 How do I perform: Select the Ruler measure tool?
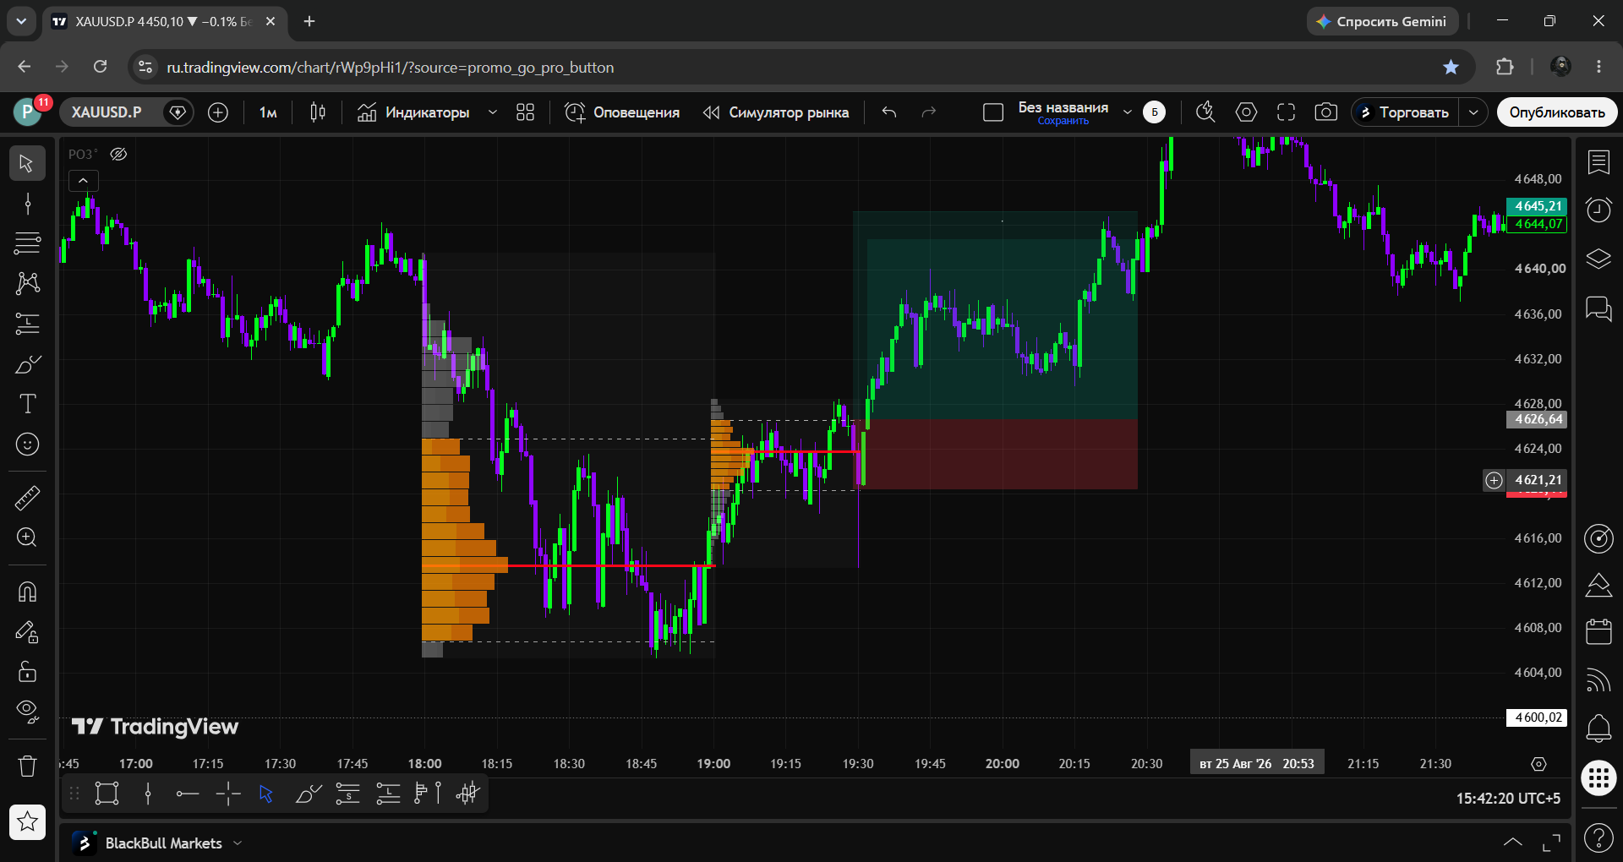[x=27, y=498]
